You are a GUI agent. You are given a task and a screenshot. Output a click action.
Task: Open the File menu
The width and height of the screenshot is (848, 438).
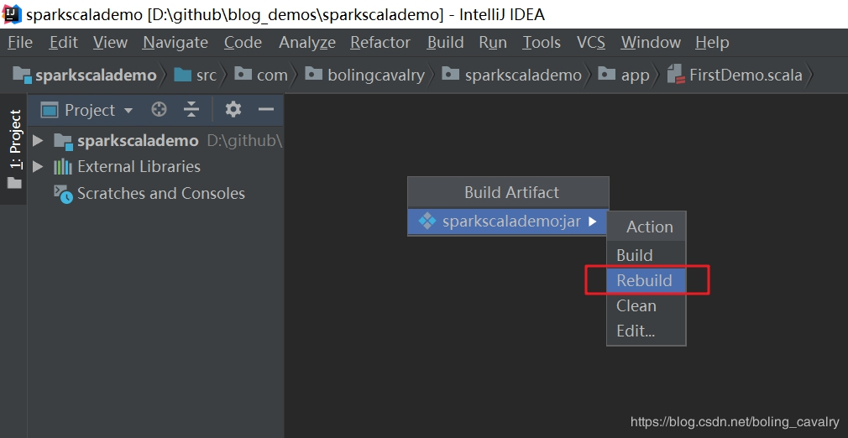(20, 42)
